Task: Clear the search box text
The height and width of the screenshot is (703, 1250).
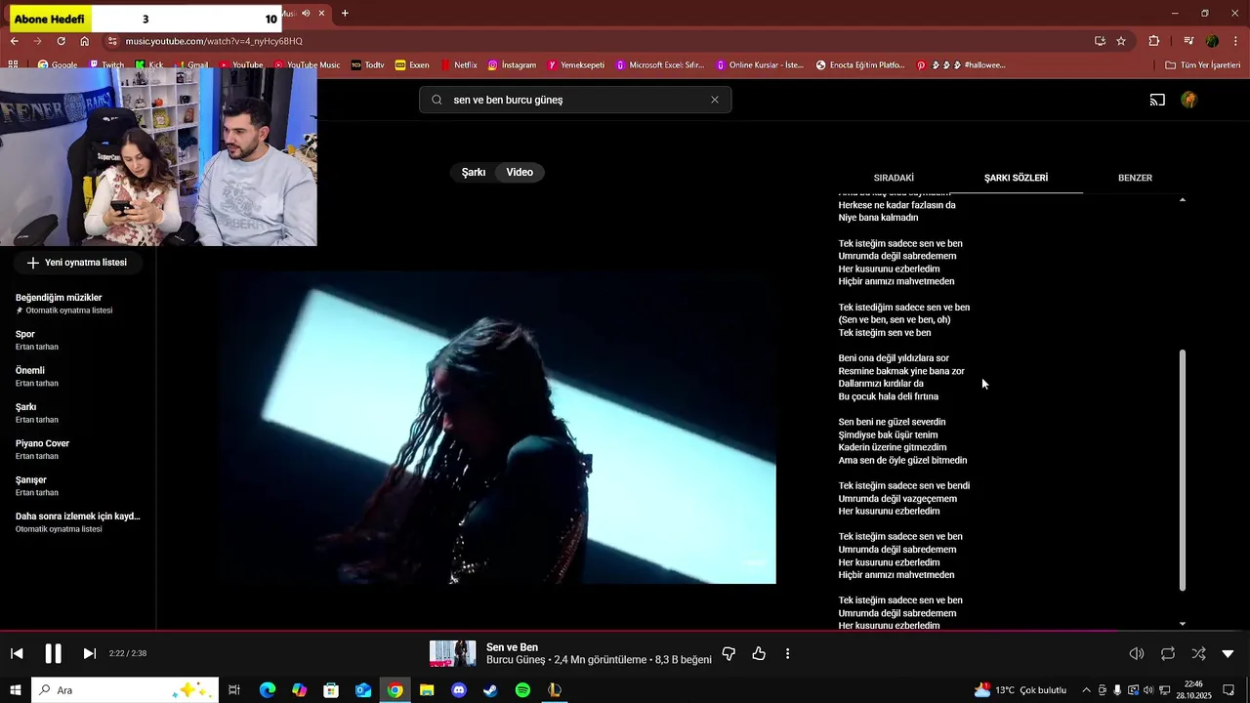Action: [x=715, y=100]
